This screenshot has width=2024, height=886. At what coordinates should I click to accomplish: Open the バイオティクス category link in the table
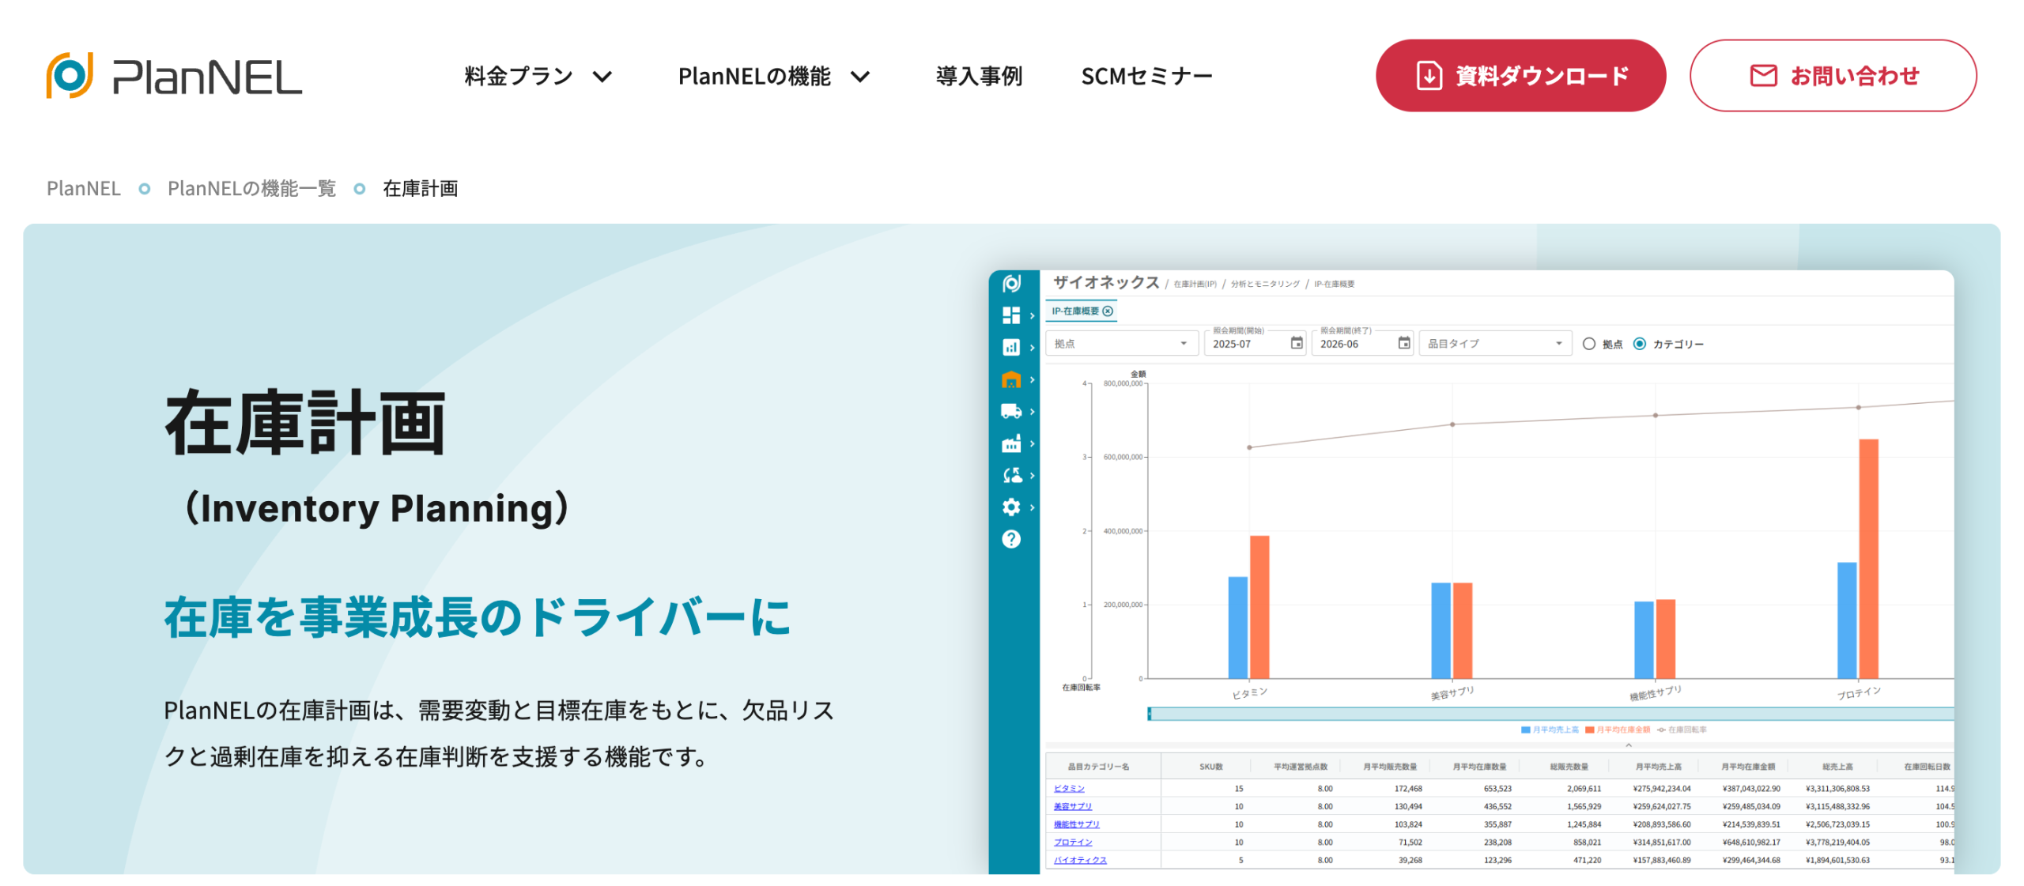[x=1080, y=860]
